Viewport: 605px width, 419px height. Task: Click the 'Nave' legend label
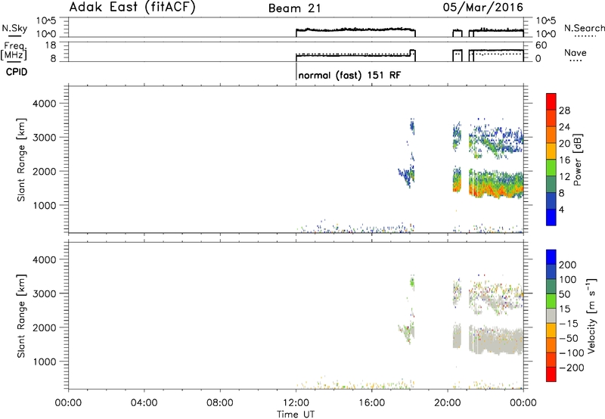[x=576, y=52]
